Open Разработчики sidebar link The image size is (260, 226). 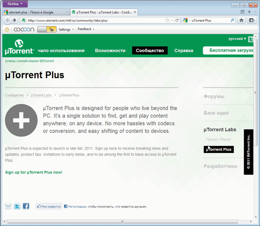pos(220,166)
